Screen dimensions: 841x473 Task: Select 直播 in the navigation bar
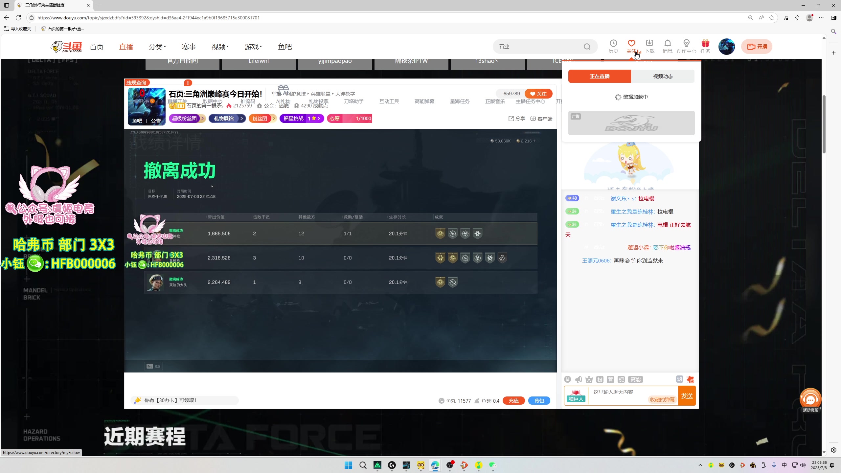(x=126, y=47)
